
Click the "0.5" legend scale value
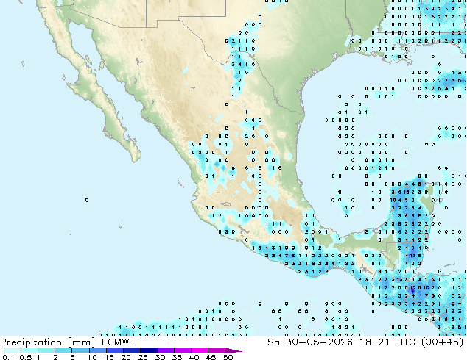pyautogui.click(x=26, y=357)
